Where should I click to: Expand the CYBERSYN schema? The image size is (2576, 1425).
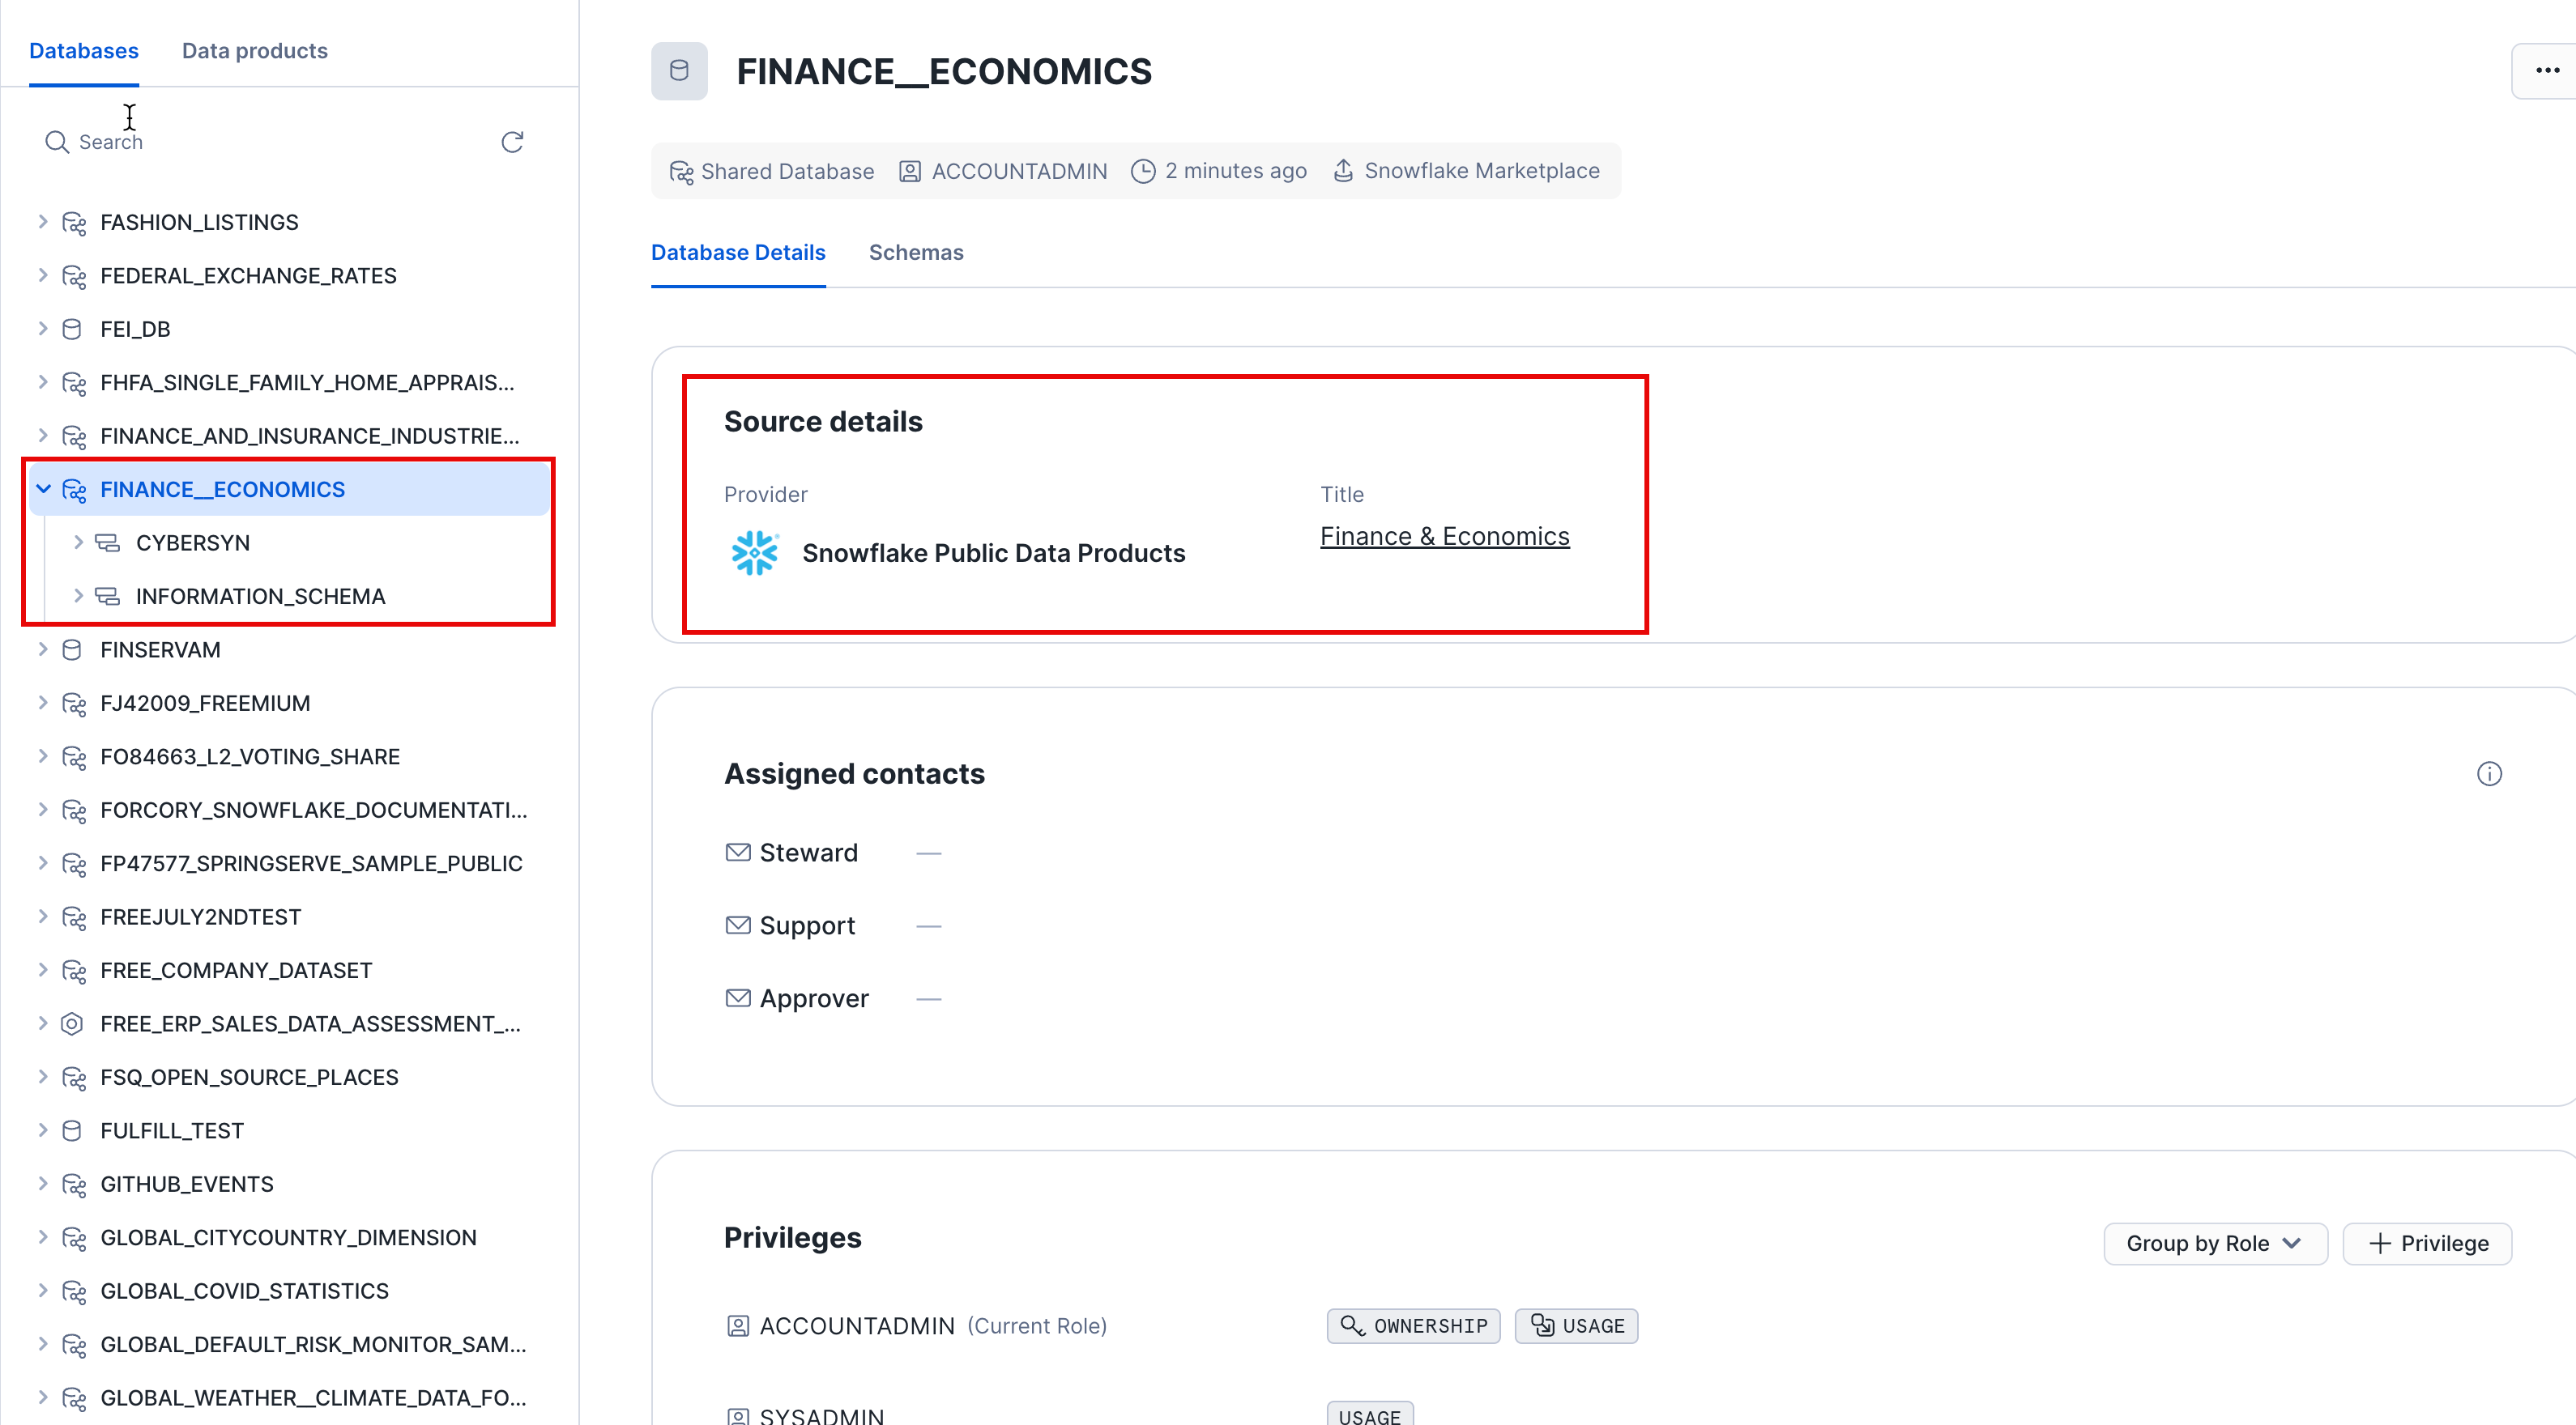[78, 542]
